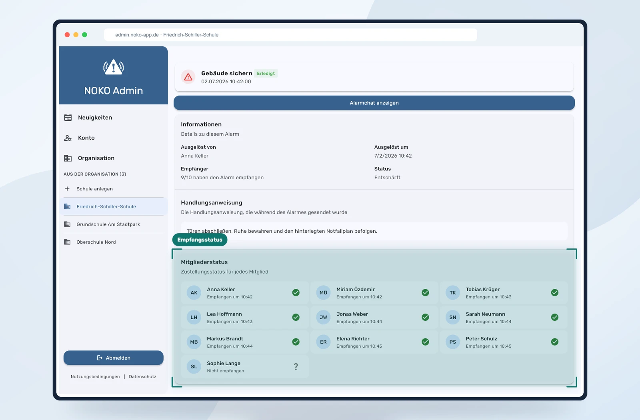
Task: Click the SN avatar for Sarah Neumann
Action: [453, 317]
